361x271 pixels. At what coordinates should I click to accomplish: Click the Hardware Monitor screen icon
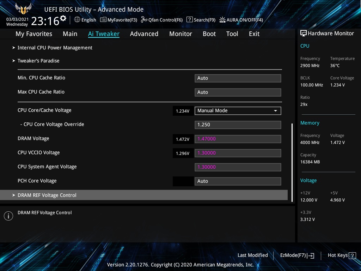point(304,33)
